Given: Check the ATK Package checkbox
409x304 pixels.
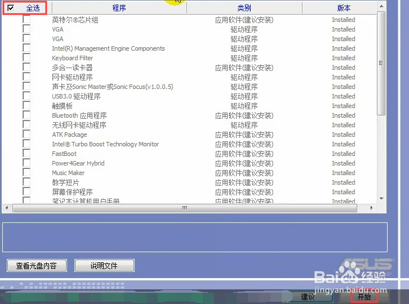Looking at the screenshot, I should pyautogui.click(x=26, y=134).
